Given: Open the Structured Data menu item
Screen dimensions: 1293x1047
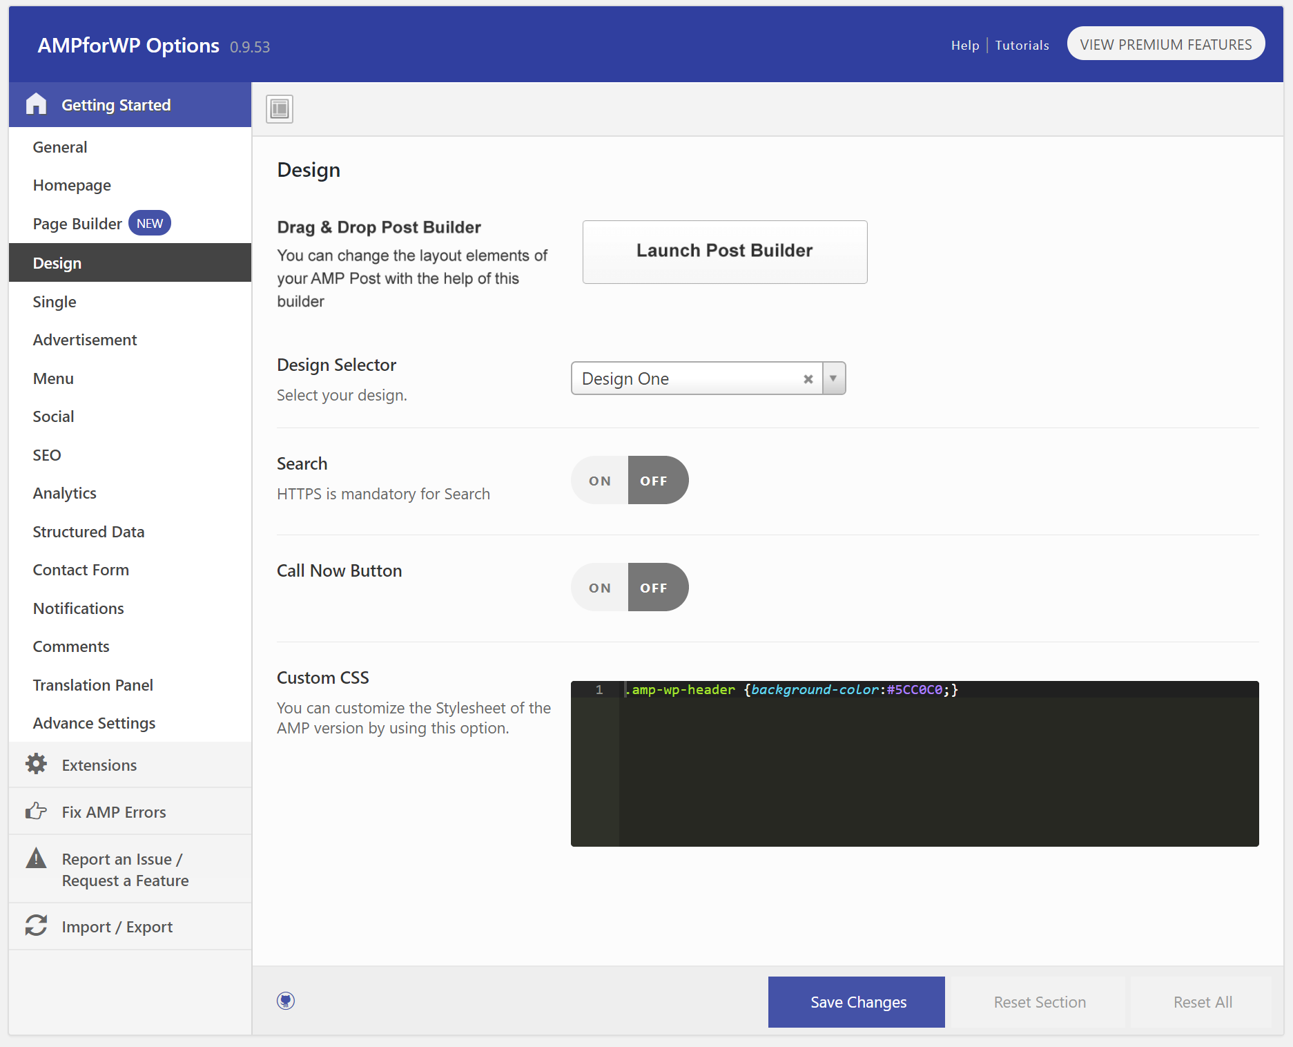Looking at the screenshot, I should pyautogui.click(x=88, y=532).
